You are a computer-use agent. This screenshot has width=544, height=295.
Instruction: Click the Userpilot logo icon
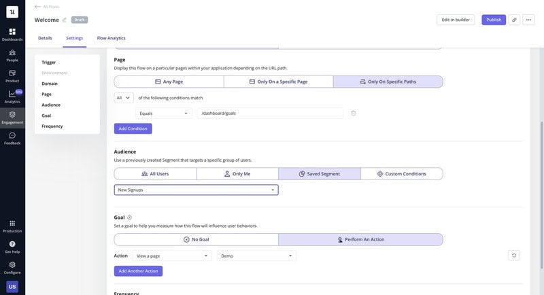point(12,12)
